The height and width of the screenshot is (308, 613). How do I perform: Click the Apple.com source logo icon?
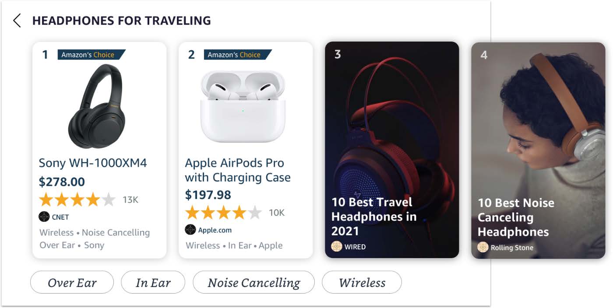tap(190, 230)
